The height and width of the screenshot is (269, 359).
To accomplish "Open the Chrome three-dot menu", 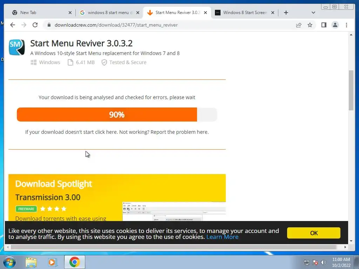I will 347,25.
